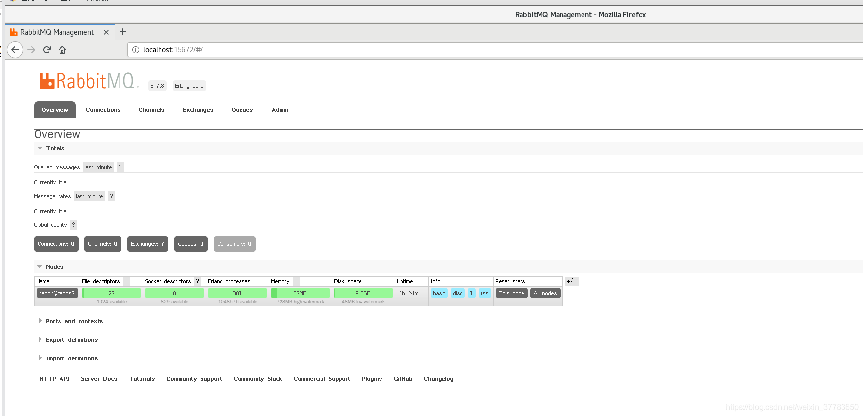Click the Socket descriptors bar showing 0
Screen dimensions: 863x416
coord(175,293)
